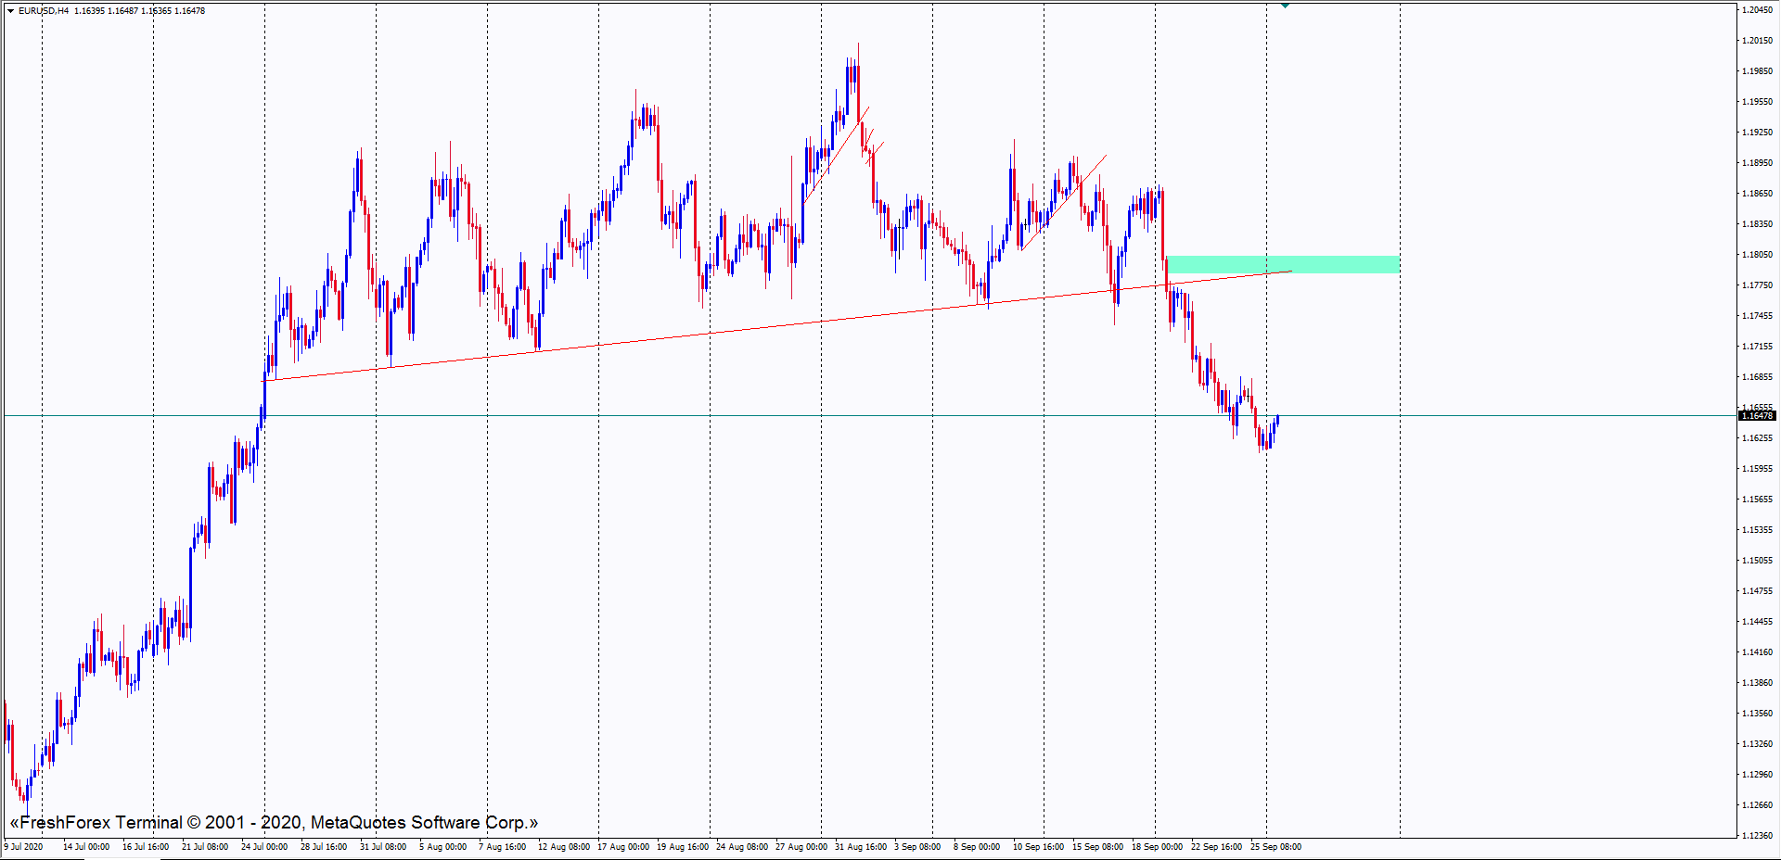
Task: Click the 24 Jul 00:00 time label
Action: tap(264, 846)
